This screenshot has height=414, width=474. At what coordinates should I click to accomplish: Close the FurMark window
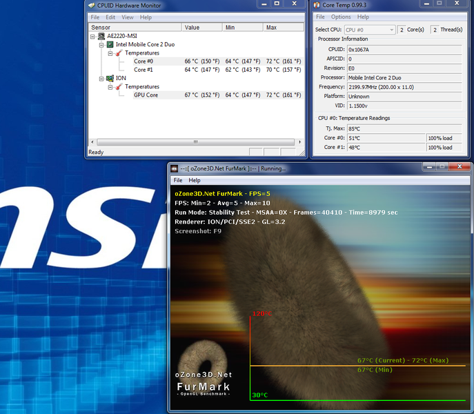click(460, 166)
